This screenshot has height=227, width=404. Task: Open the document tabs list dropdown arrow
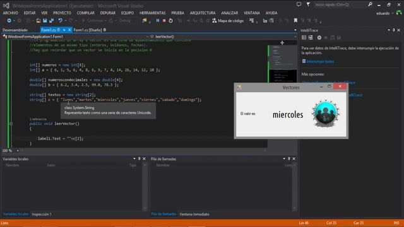295,30
